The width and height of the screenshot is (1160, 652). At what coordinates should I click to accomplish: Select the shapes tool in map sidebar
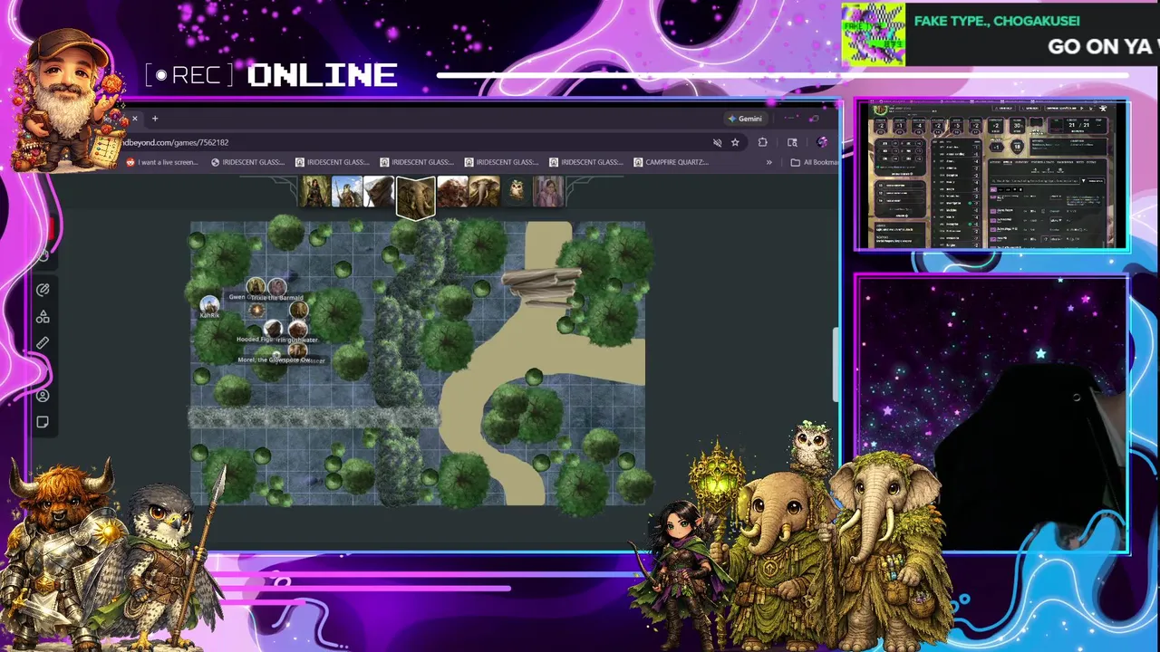[43, 317]
